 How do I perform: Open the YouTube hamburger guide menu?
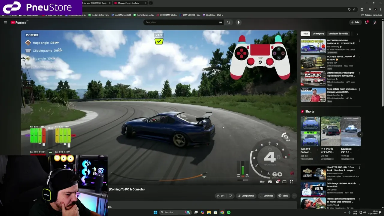(5, 22)
